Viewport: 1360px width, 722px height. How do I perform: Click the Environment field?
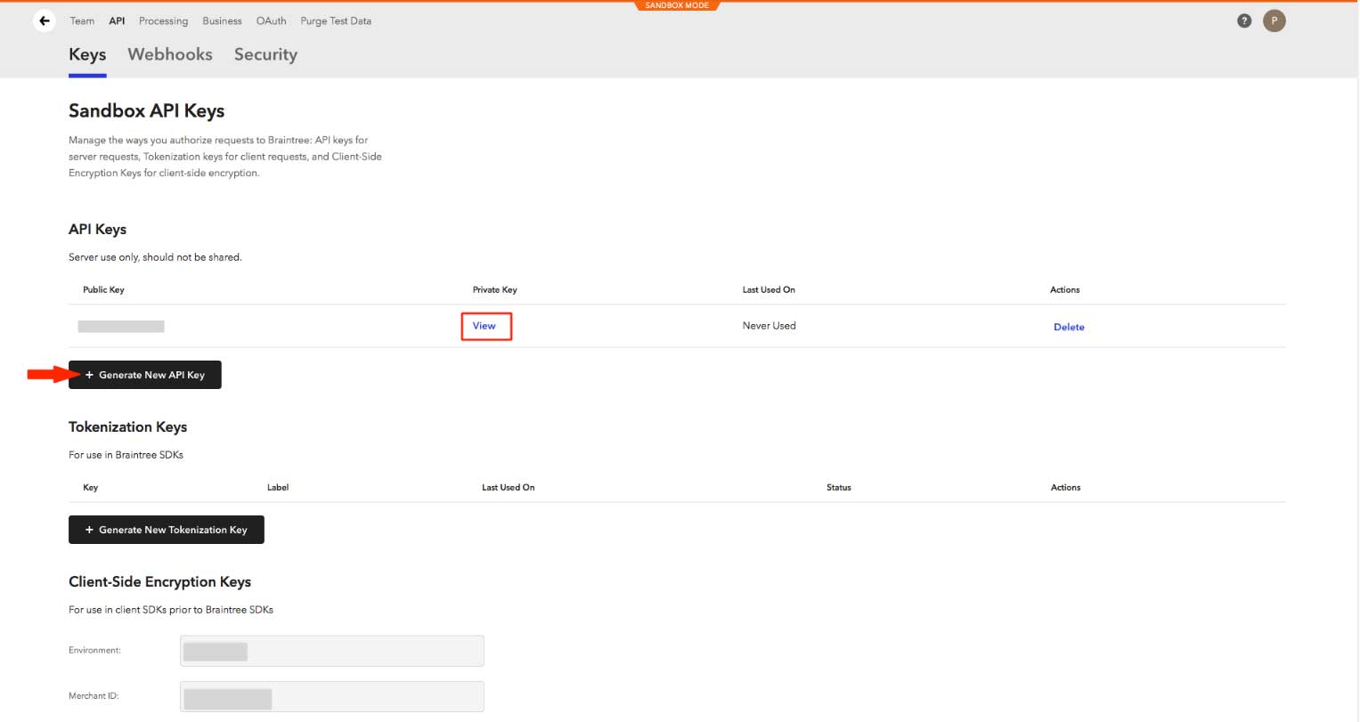(331, 651)
